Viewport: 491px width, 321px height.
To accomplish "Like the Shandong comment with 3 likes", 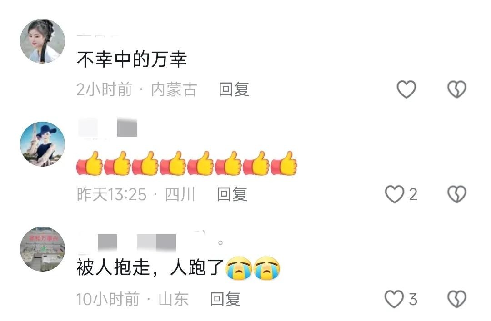I will [x=394, y=299].
